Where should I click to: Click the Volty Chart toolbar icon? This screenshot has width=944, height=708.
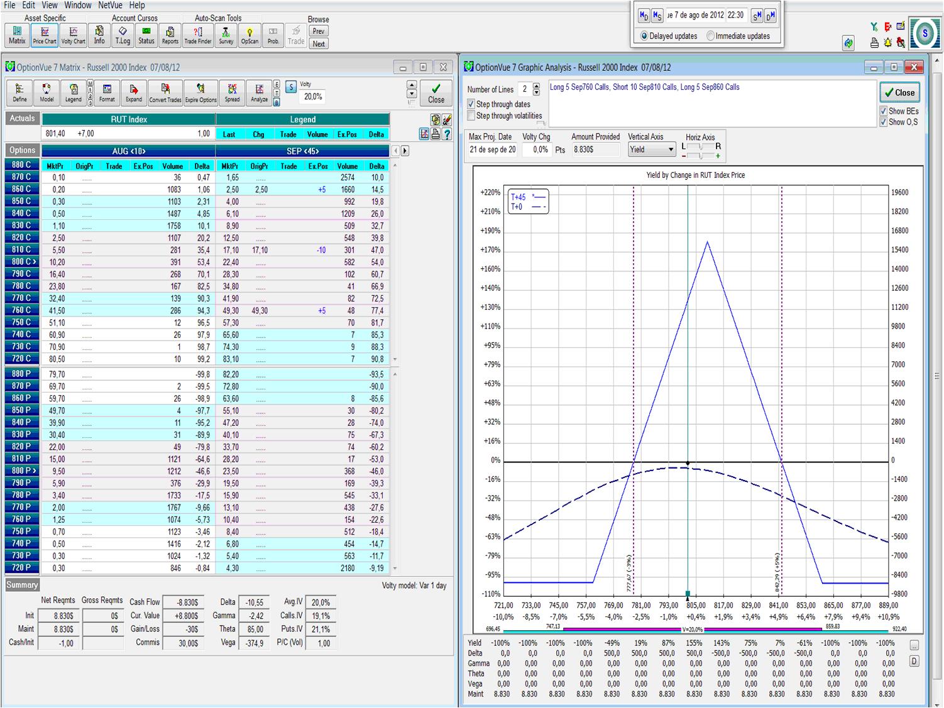pos(73,35)
